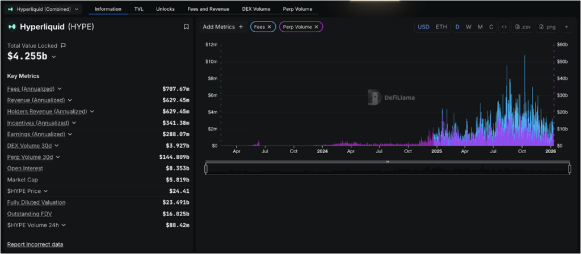Open the DEX Volume tab
Viewport: 581px width, 254px height.
(256, 9)
